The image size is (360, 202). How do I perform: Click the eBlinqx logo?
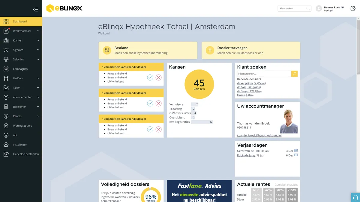(x=64, y=8)
